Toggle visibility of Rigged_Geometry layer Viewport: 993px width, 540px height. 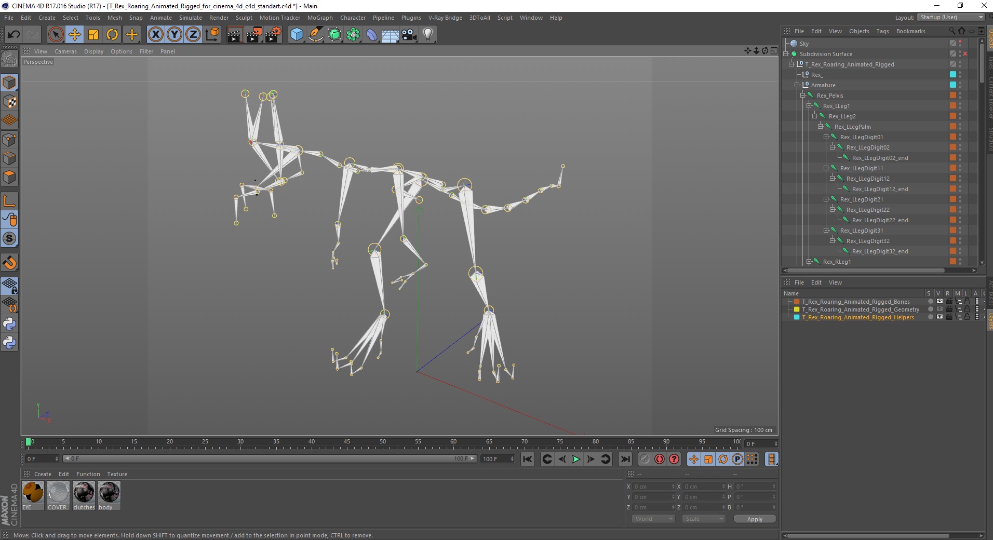(940, 309)
